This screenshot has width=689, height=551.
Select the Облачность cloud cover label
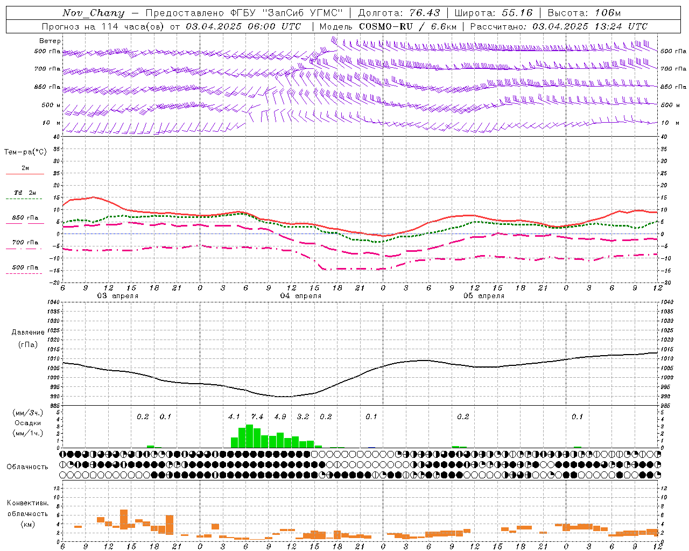pyautogui.click(x=27, y=467)
